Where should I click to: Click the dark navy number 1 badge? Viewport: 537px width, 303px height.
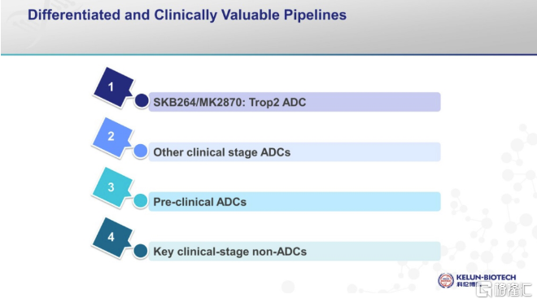[112, 87]
